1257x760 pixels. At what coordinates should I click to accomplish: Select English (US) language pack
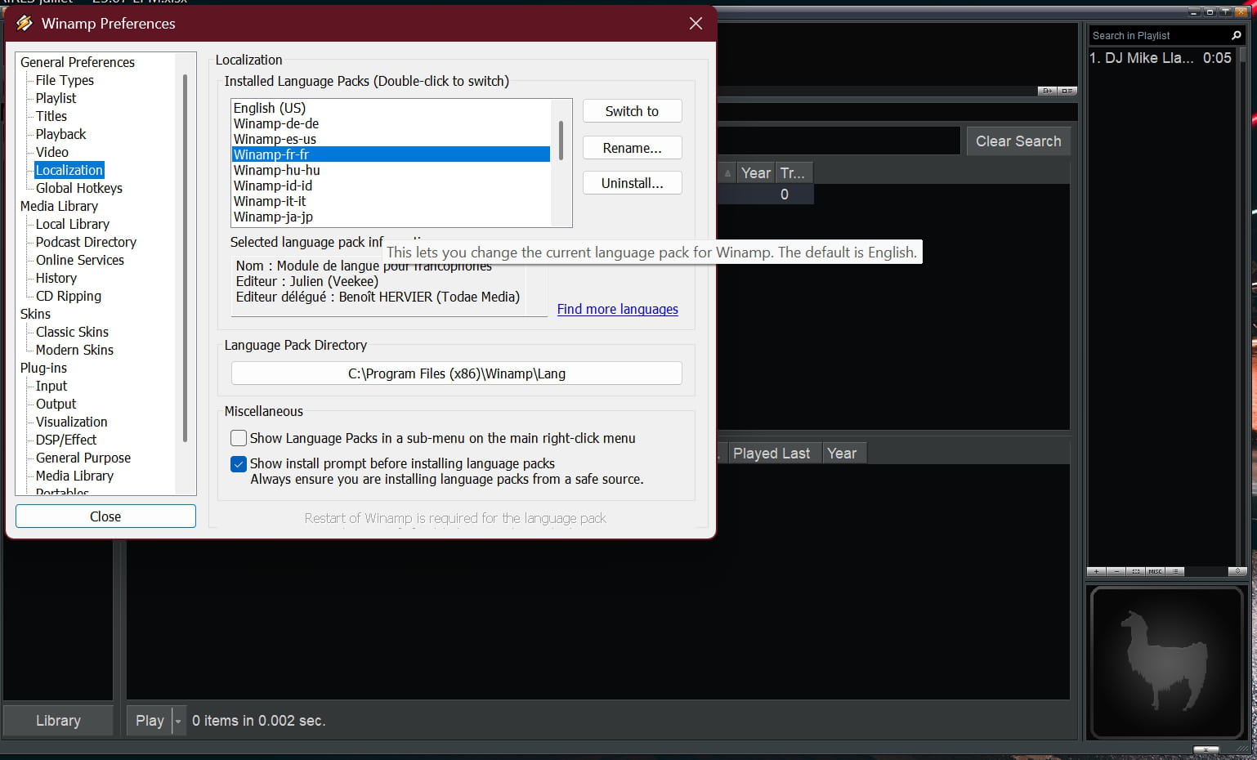tap(391, 108)
